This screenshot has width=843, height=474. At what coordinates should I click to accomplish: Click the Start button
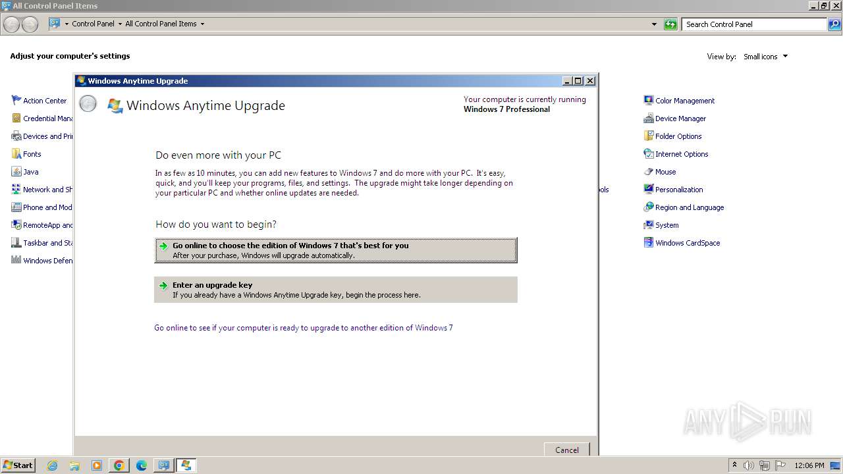(18, 465)
